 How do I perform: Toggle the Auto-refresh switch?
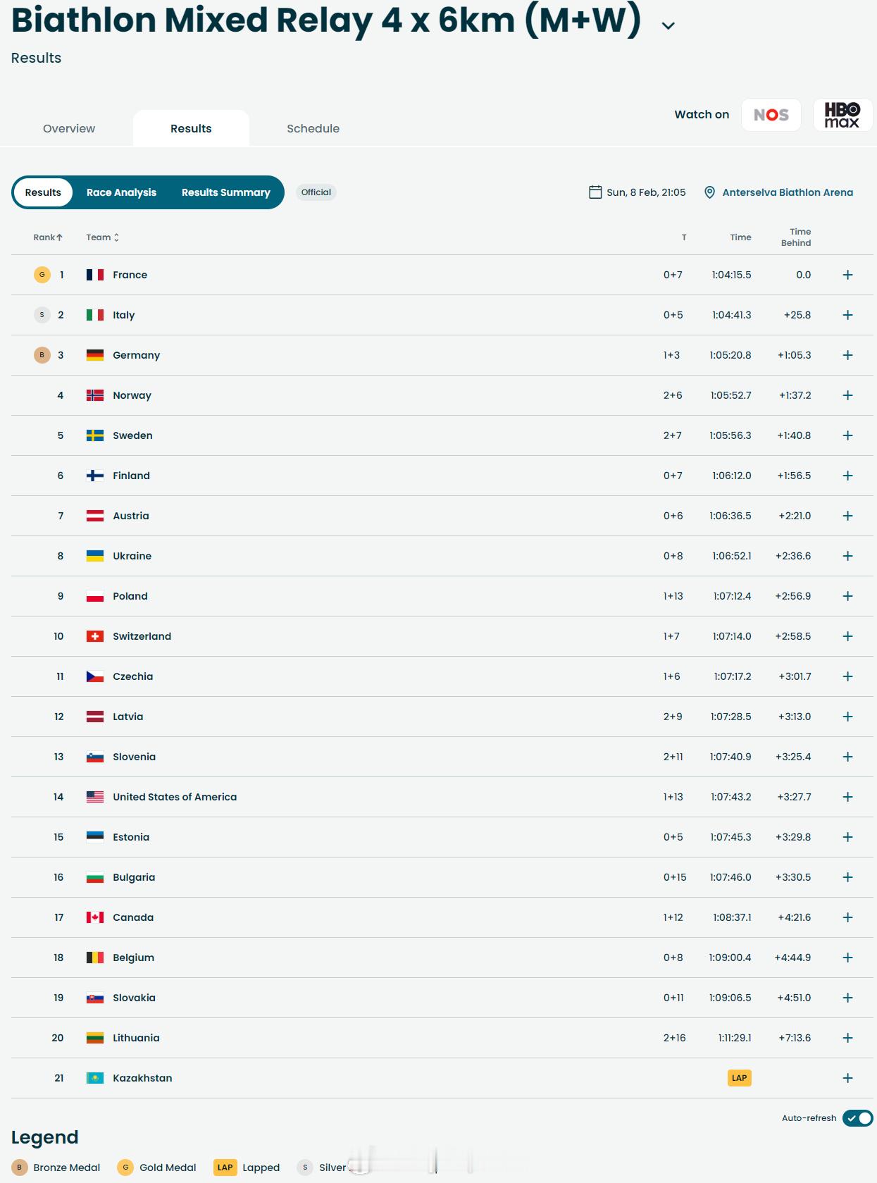pyautogui.click(x=857, y=1118)
